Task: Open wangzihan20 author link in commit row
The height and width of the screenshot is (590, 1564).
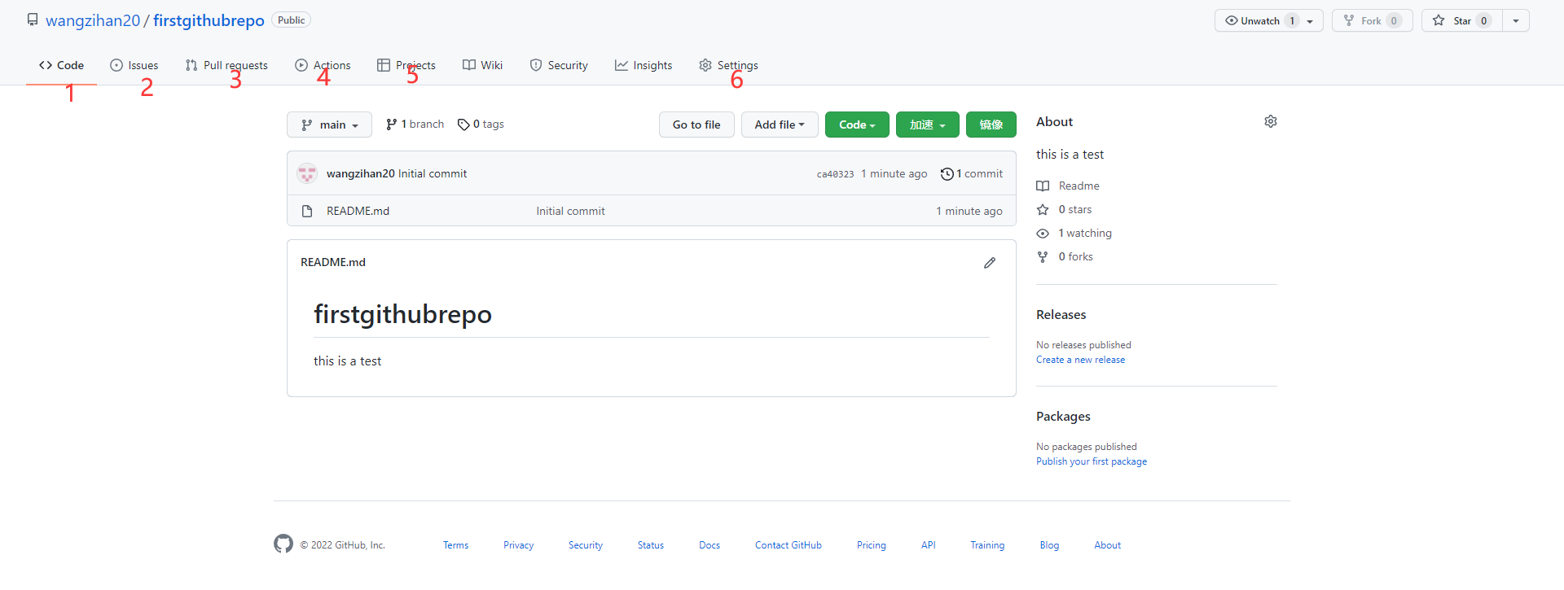Action: [x=361, y=173]
